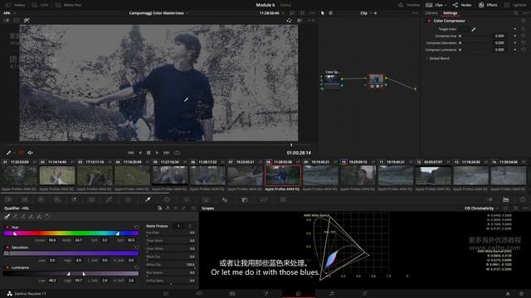Select node 02 in the node graph
This screenshot has width=531, height=298.
click(376, 81)
